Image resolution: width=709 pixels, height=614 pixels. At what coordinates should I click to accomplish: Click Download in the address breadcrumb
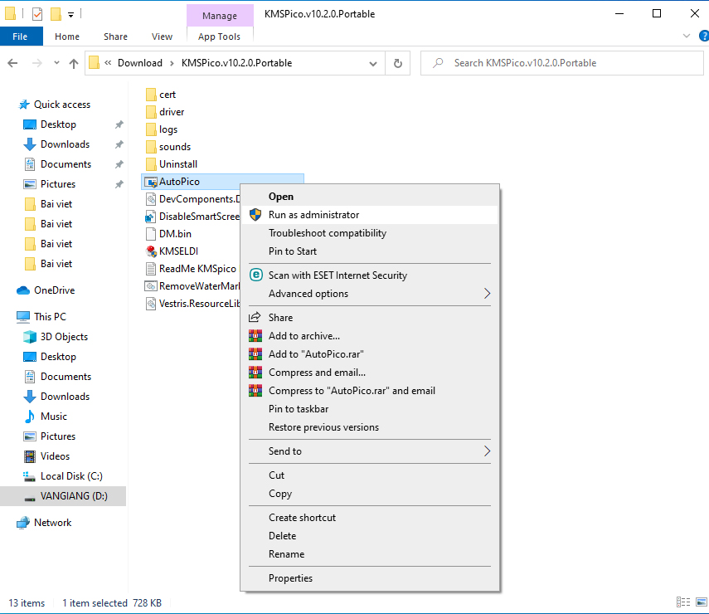(x=140, y=63)
